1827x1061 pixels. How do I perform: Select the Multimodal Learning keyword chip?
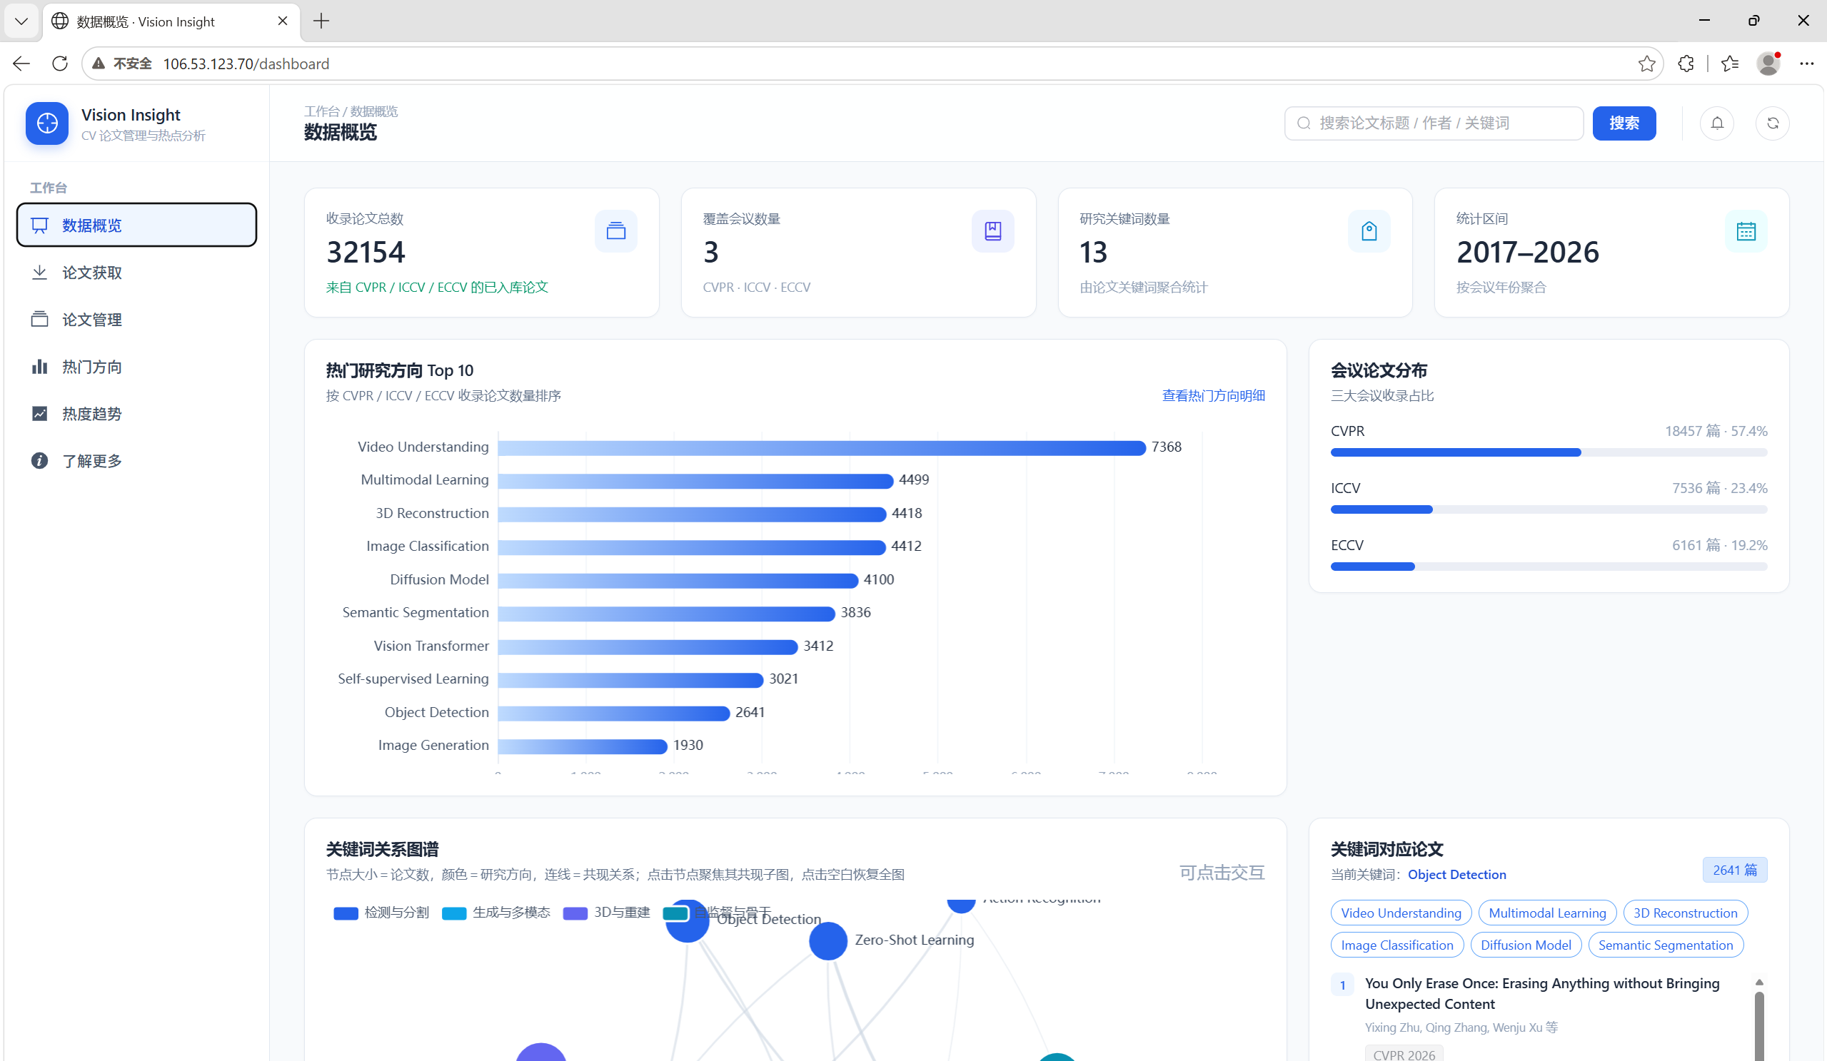click(1547, 913)
